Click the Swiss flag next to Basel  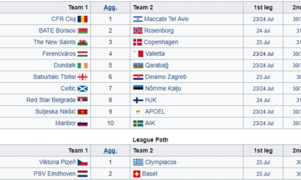pyautogui.click(x=137, y=174)
